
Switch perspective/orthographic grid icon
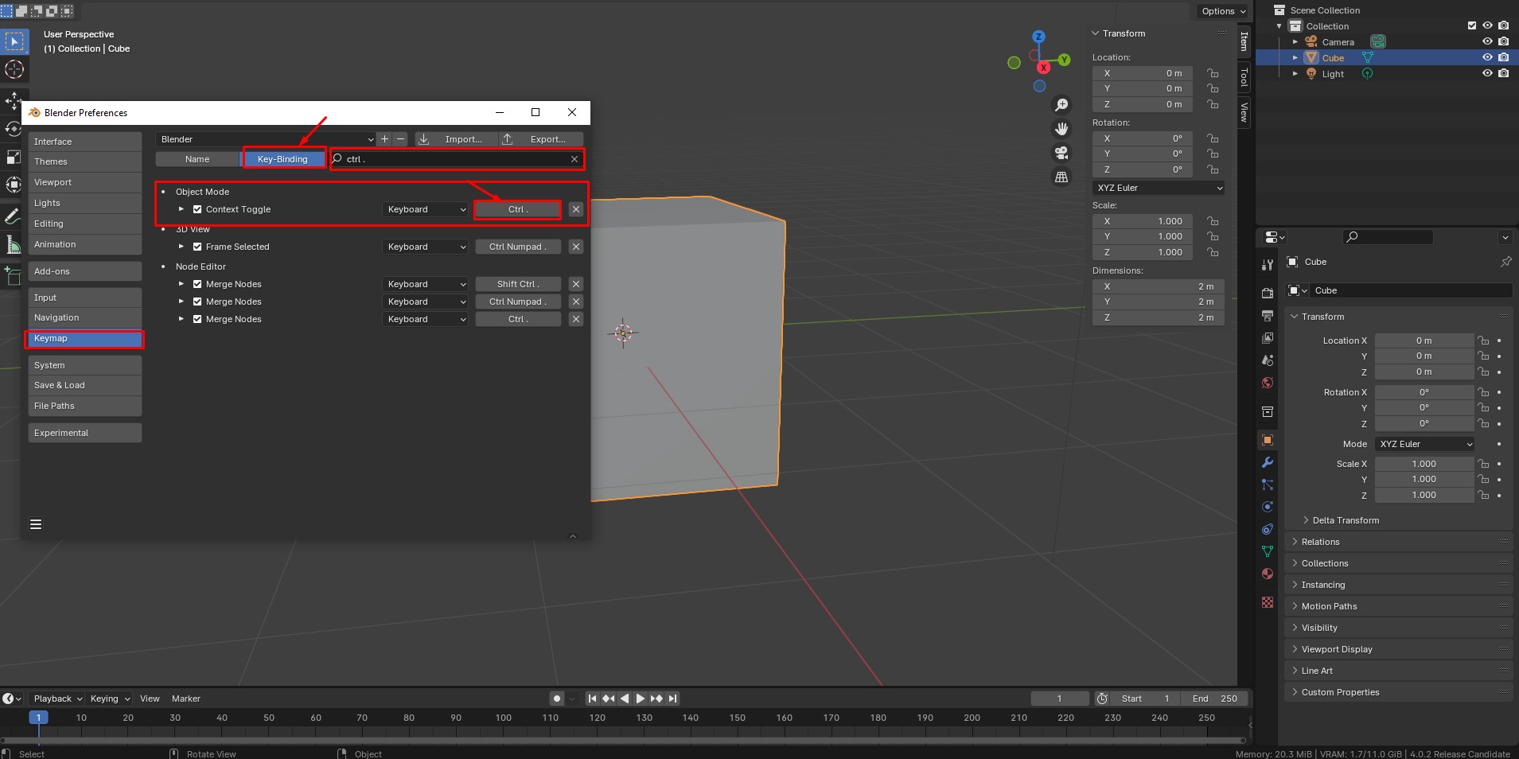tap(1061, 177)
